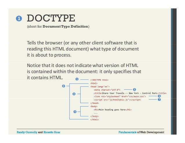Click callout circle 2 next to the html bracket
The width and height of the screenshot is (185, 143).
tap(64, 86)
